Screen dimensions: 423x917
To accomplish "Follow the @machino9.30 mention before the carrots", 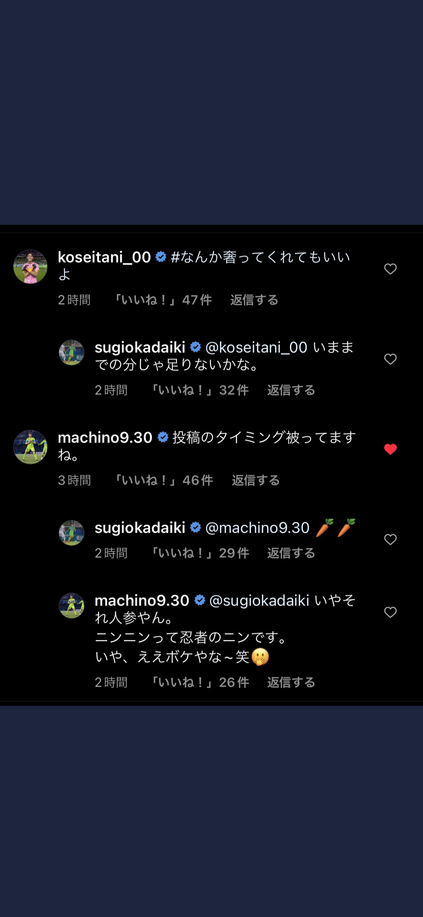I will [257, 528].
